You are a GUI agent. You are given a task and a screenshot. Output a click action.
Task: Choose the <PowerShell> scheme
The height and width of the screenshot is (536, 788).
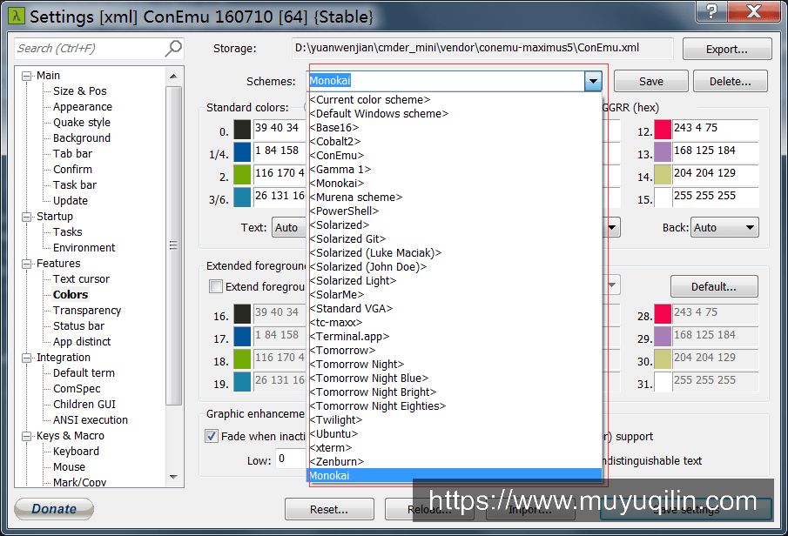[x=344, y=211]
